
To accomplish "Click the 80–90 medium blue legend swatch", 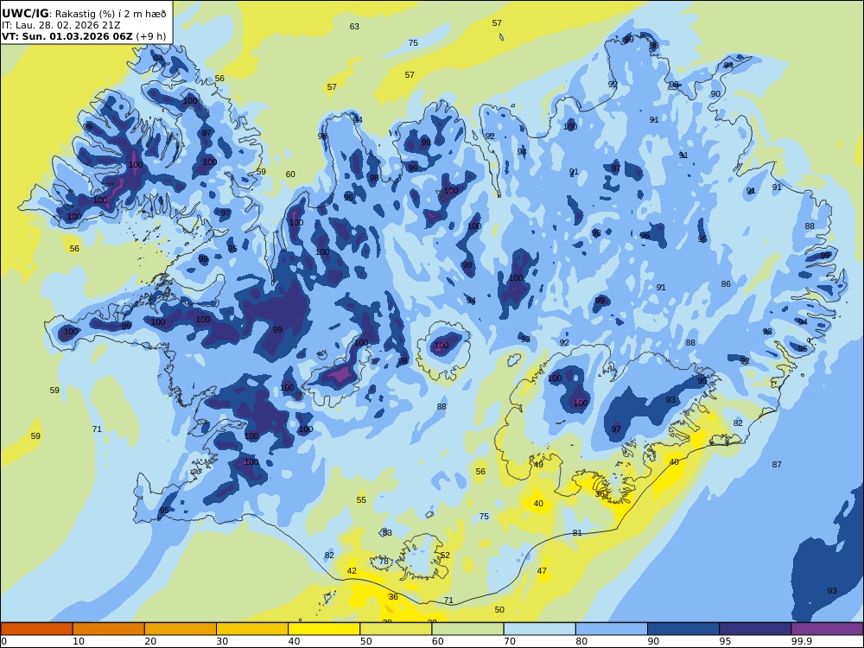I will click(612, 629).
